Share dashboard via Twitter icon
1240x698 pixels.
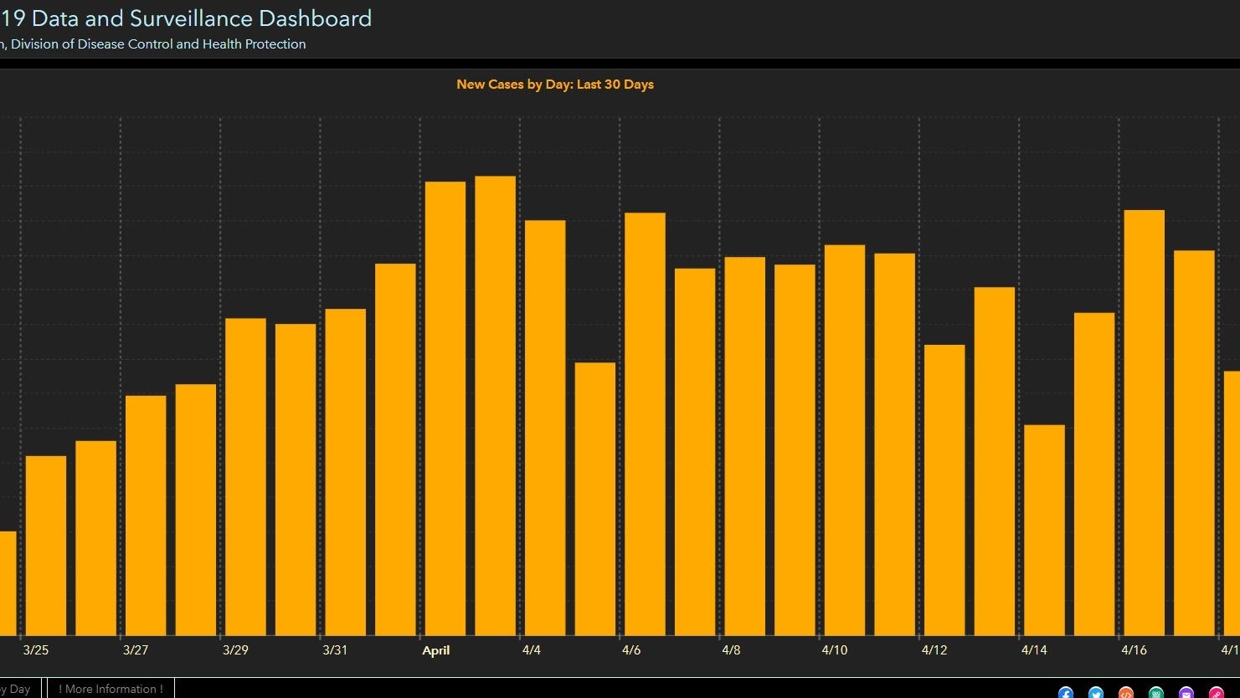pyautogui.click(x=1095, y=693)
